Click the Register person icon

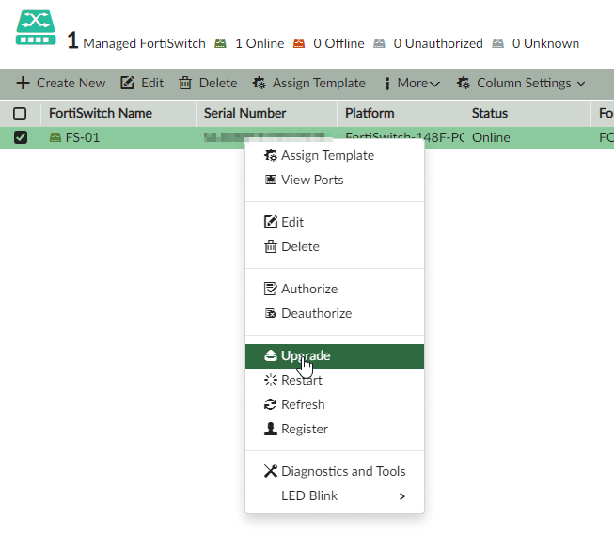pyautogui.click(x=271, y=429)
